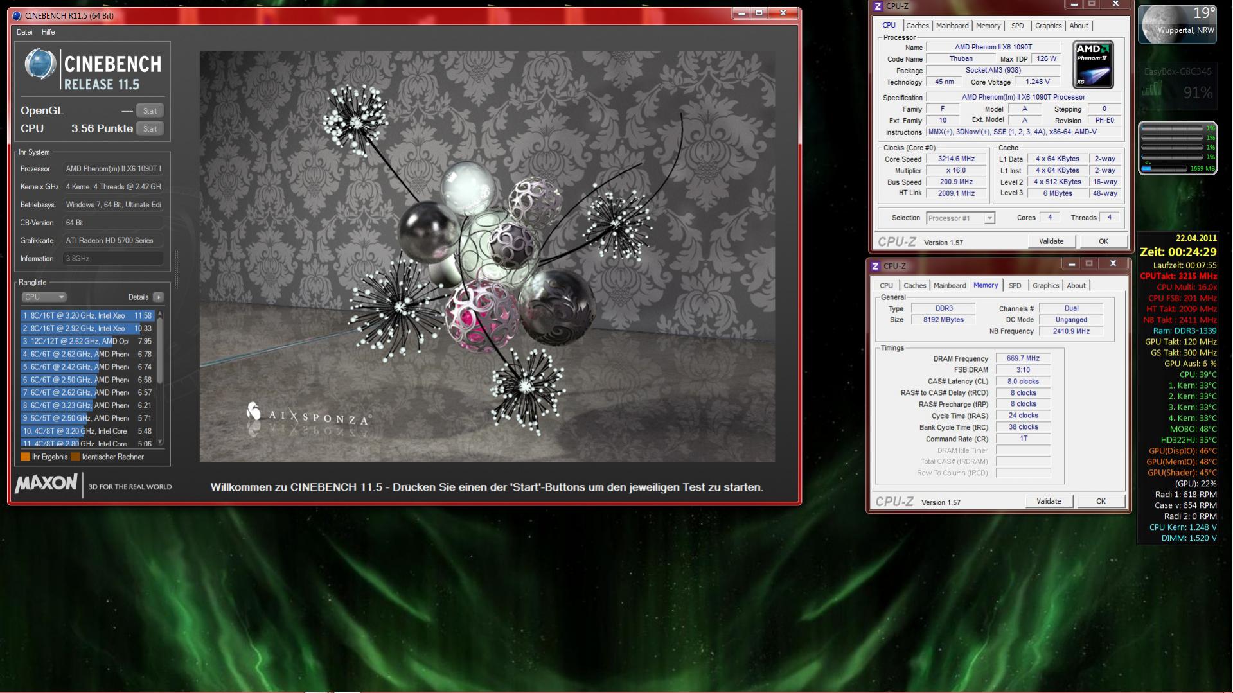Image resolution: width=1233 pixels, height=693 pixels.
Task: Click OK in lower CPU-Z window
Action: [x=1101, y=501]
